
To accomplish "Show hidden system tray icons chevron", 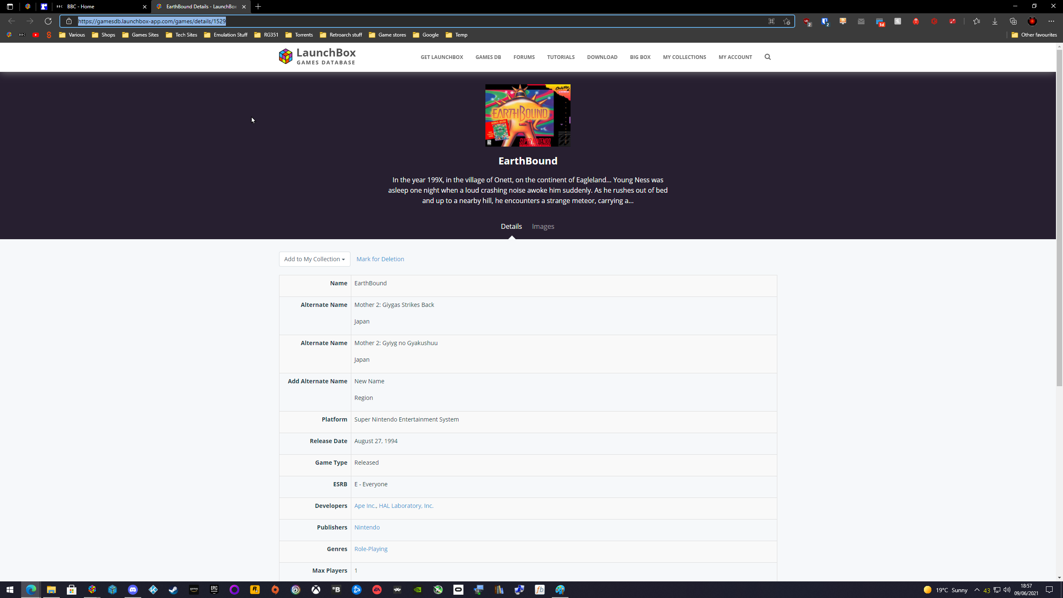I will (x=977, y=590).
